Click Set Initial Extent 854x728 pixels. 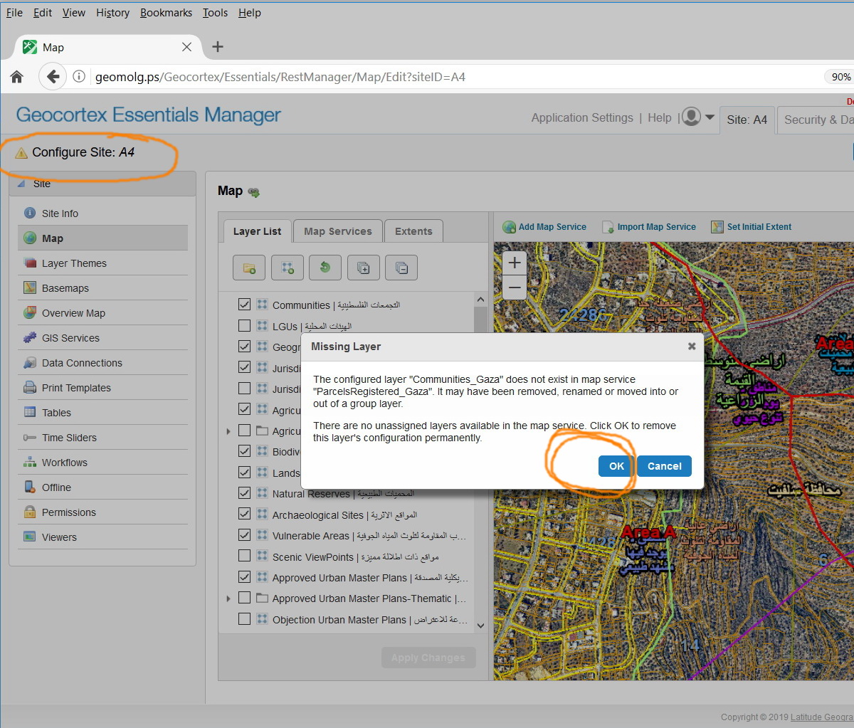752,227
